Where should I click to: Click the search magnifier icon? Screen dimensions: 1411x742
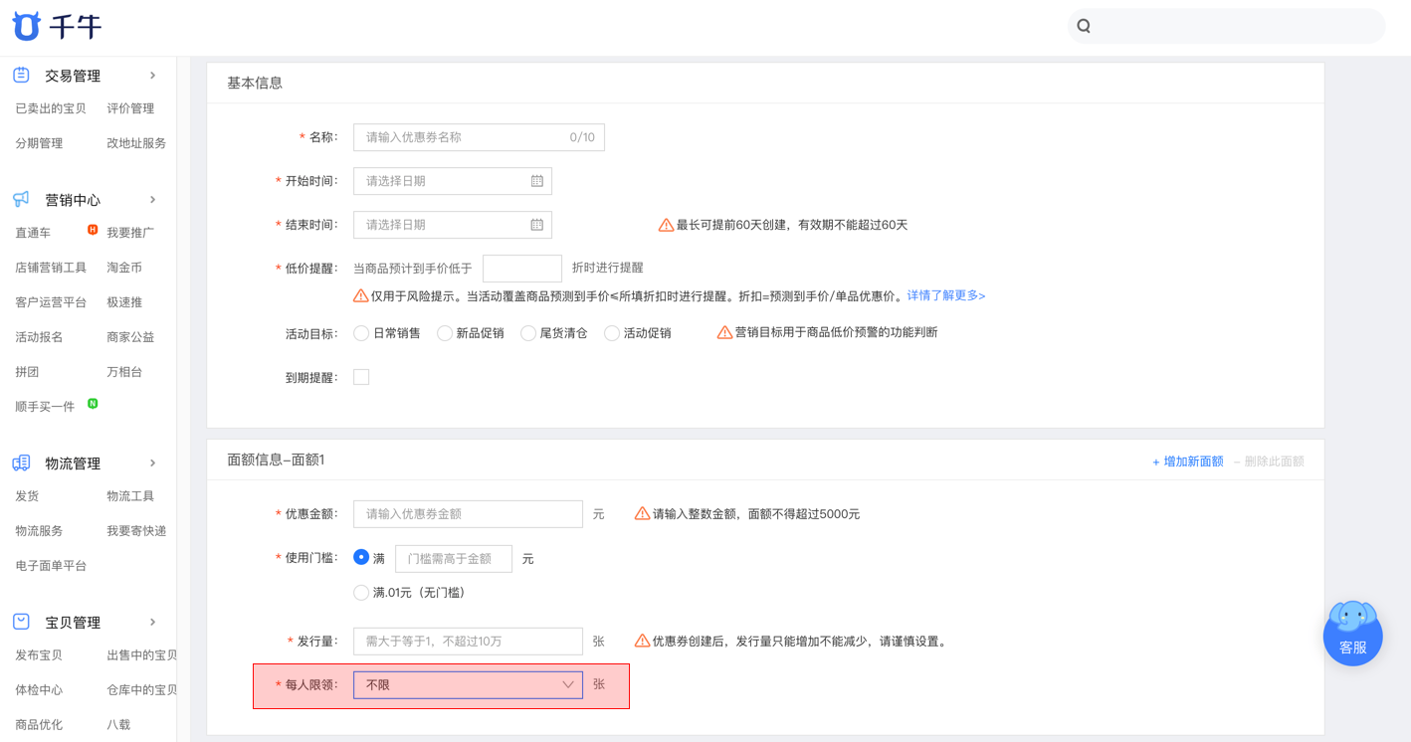1084,26
